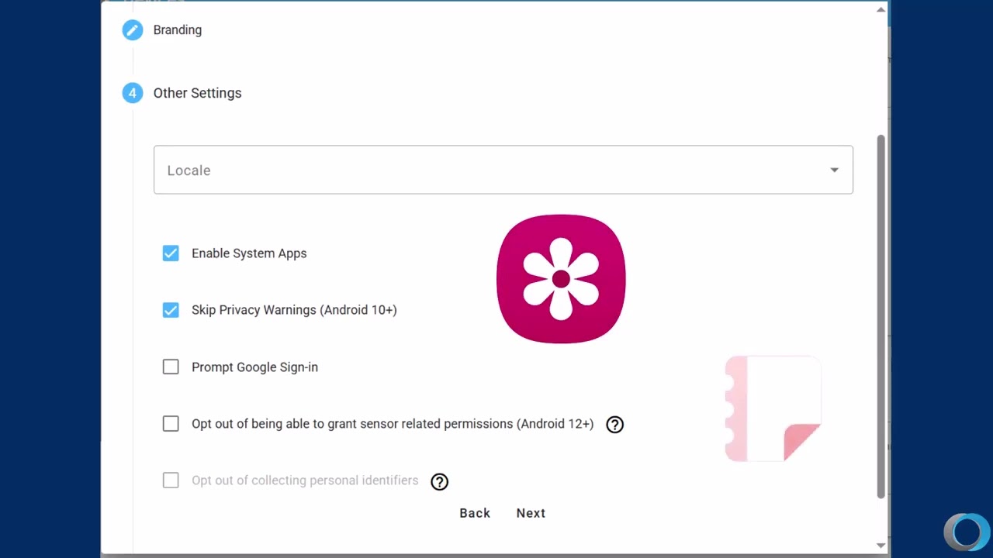
Task: Open help for sensor permissions opt-out
Action: 614,425
